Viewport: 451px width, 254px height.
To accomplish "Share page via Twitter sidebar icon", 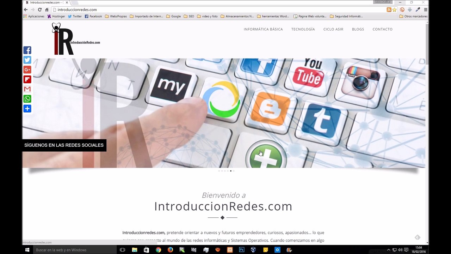I will pos(27,60).
